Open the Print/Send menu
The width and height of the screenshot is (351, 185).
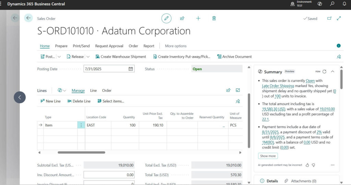point(81,46)
